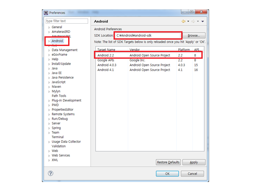The height and width of the screenshot is (190, 254).
Task: Confirm with the OK button
Action: click(x=167, y=174)
